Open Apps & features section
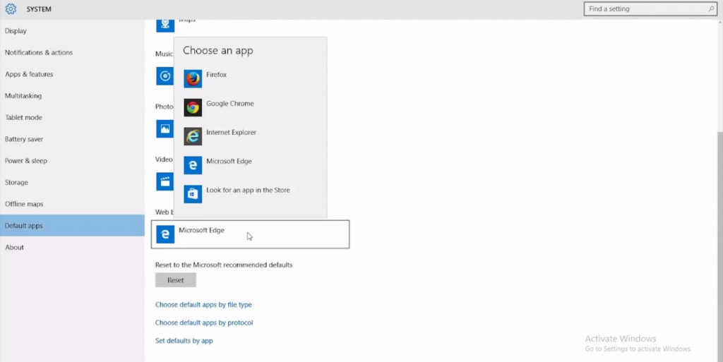 (72, 74)
